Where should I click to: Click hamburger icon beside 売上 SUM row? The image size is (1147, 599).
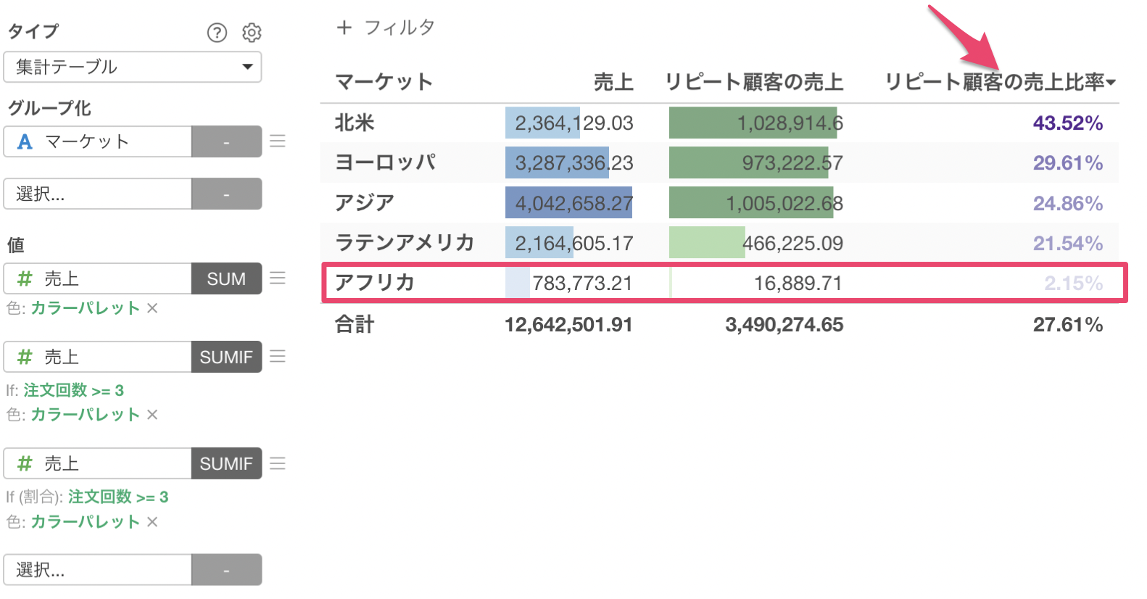tap(278, 278)
